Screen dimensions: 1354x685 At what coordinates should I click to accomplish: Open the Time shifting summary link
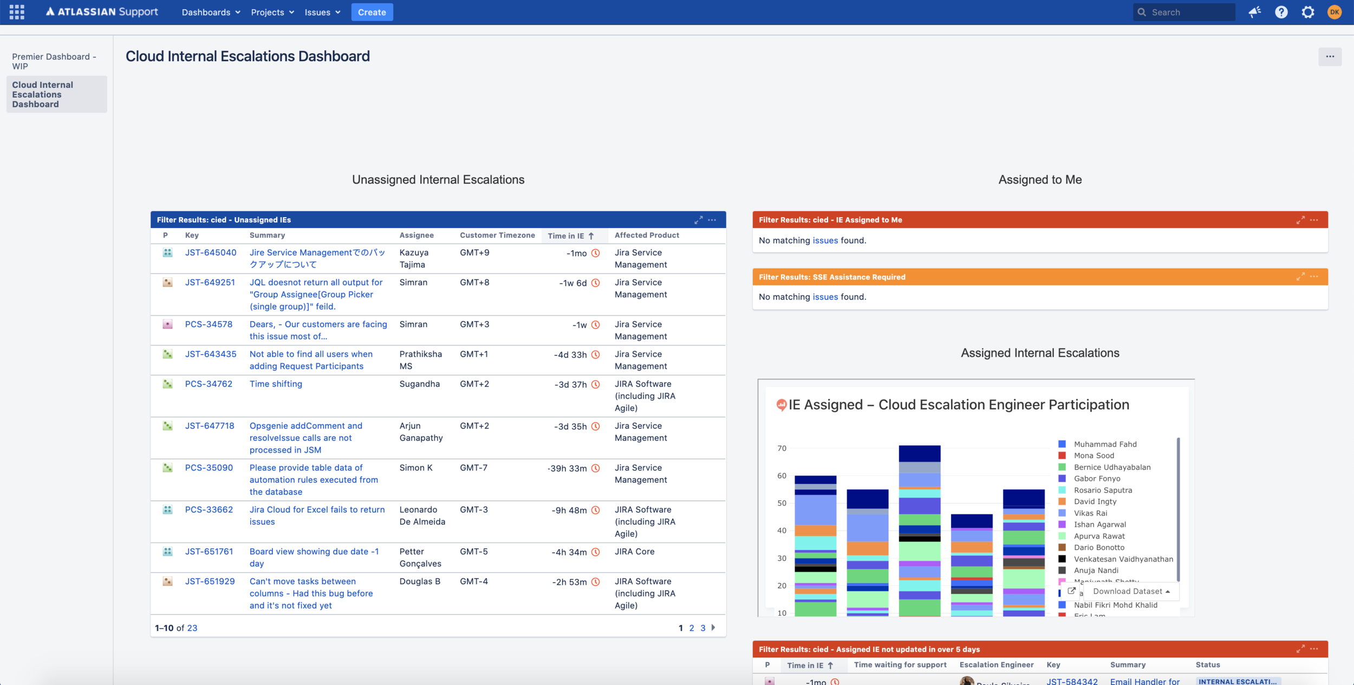(276, 384)
